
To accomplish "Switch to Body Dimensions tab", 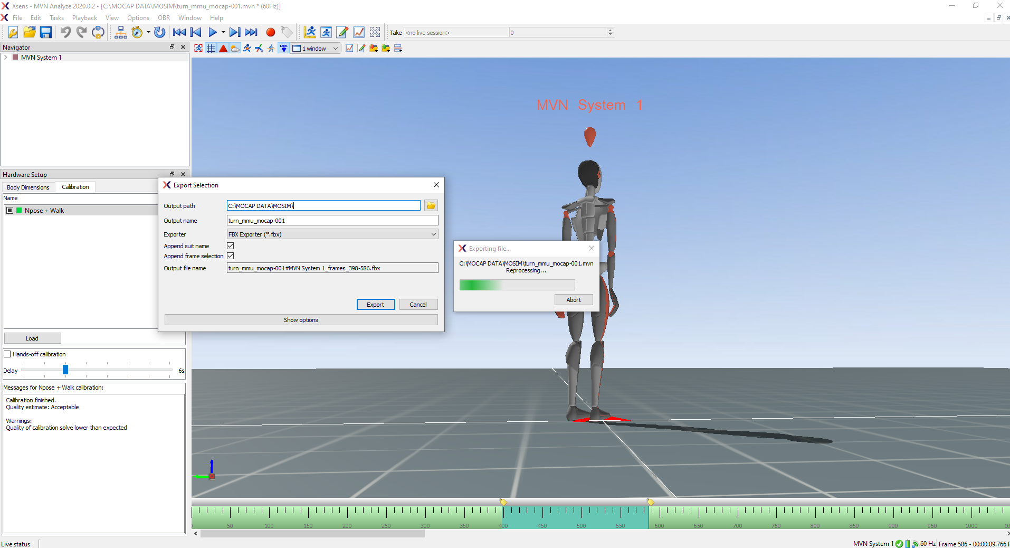I will coord(28,187).
